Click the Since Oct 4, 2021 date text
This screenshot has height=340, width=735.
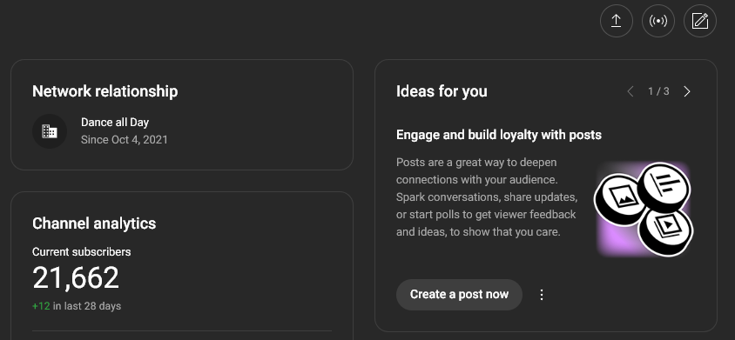[x=125, y=139]
